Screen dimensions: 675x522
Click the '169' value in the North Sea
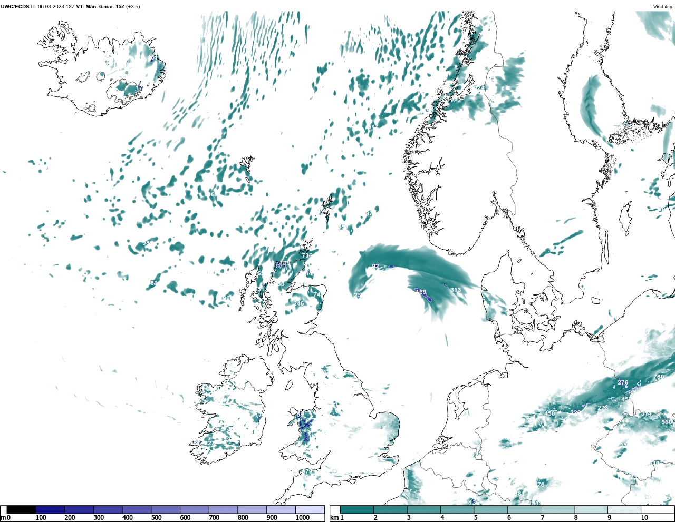click(x=421, y=292)
